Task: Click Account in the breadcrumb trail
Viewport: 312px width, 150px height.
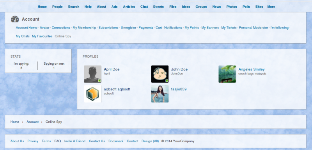Action: coord(33,122)
